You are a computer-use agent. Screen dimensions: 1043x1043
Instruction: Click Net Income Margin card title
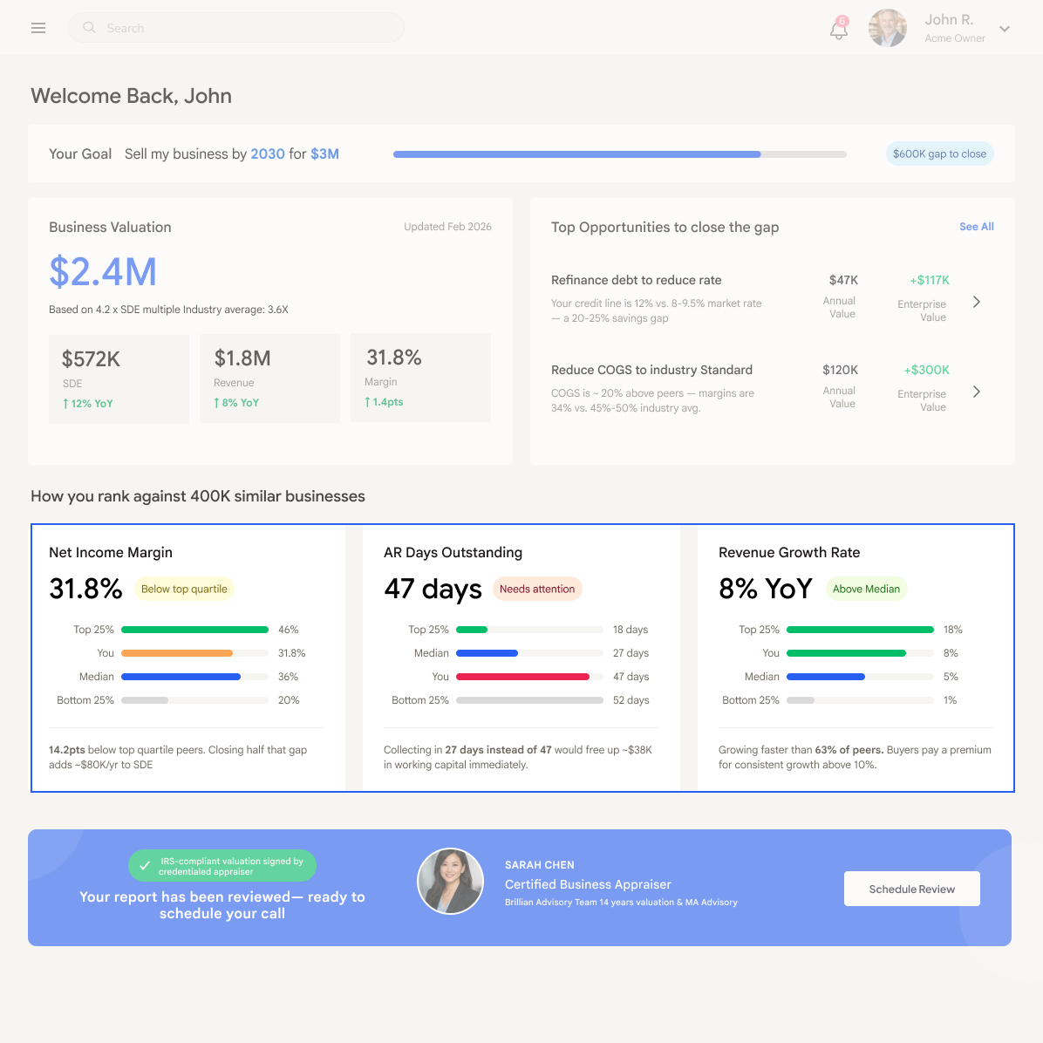(111, 552)
